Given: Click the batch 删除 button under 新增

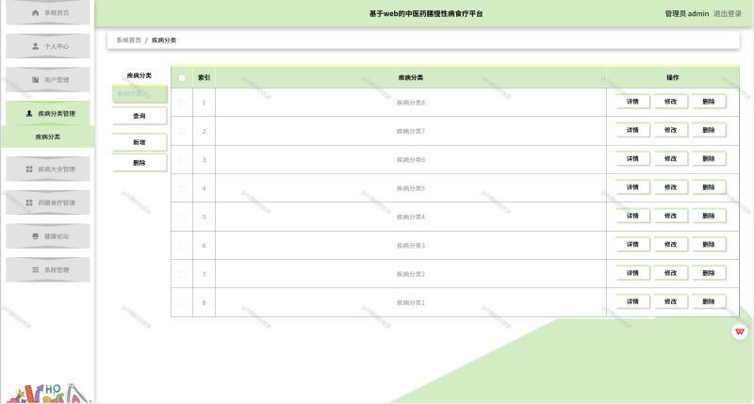Looking at the screenshot, I should pyautogui.click(x=139, y=163).
